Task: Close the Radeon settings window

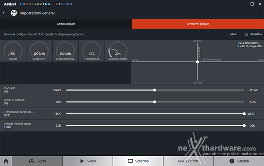Action: 260,4
